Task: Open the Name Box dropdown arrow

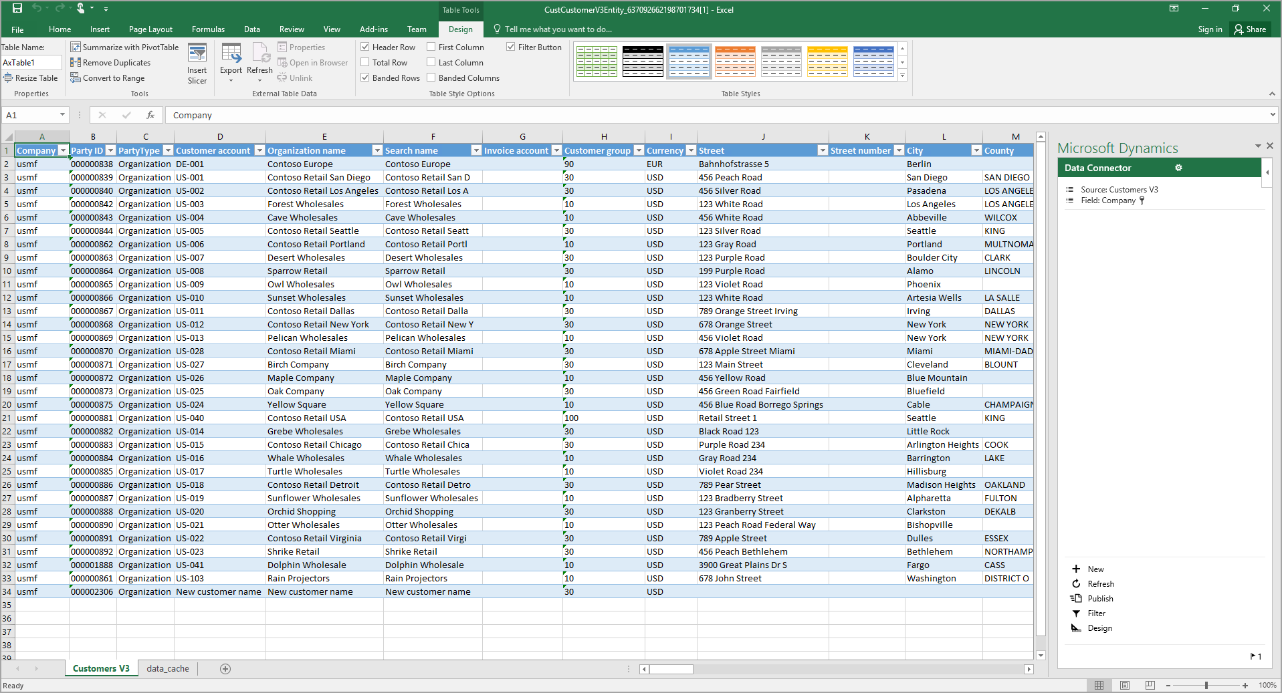Action: tap(62, 115)
